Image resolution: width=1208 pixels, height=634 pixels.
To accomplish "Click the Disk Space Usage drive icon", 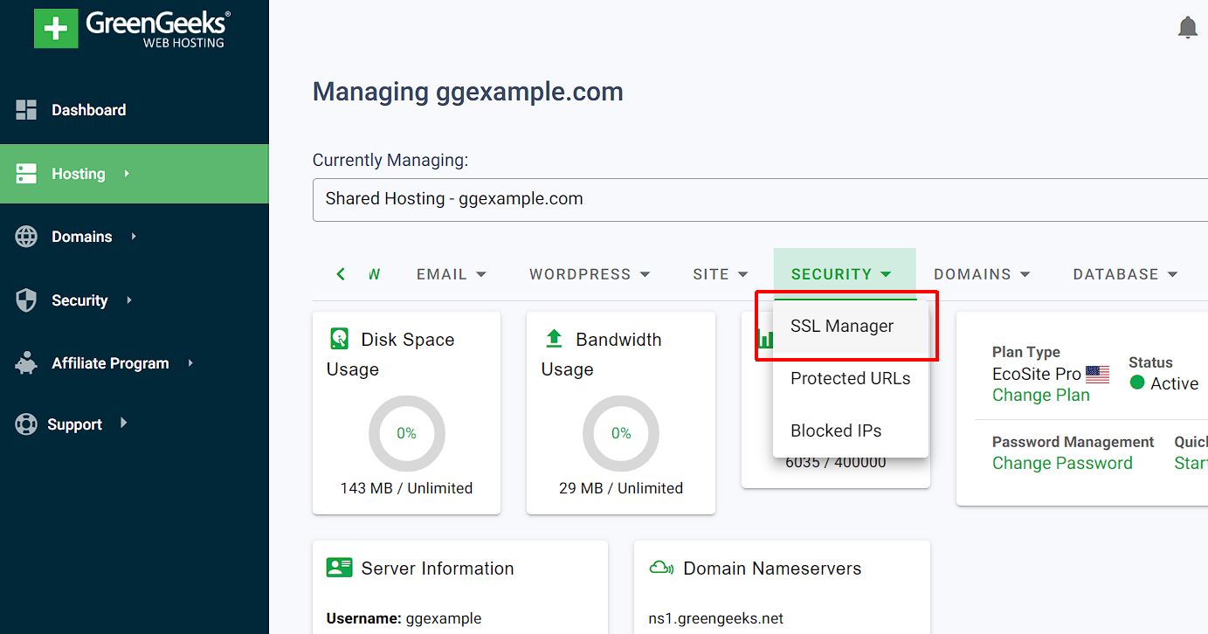I will pos(339,339).
